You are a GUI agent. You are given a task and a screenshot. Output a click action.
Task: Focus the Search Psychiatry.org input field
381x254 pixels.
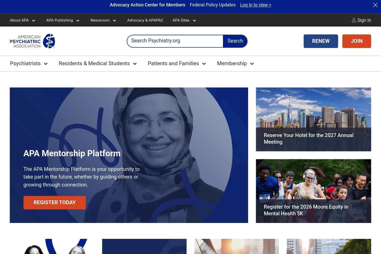click(x=175, y=41)
